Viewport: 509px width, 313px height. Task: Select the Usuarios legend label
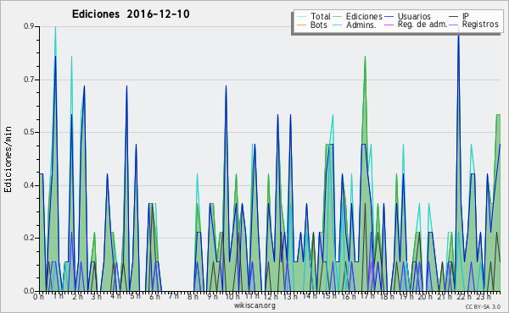414,16
